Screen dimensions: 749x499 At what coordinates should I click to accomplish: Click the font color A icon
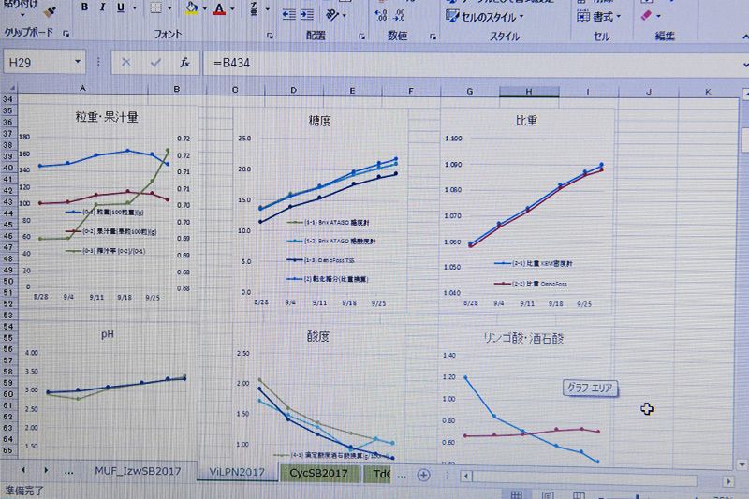pos(219,8)
